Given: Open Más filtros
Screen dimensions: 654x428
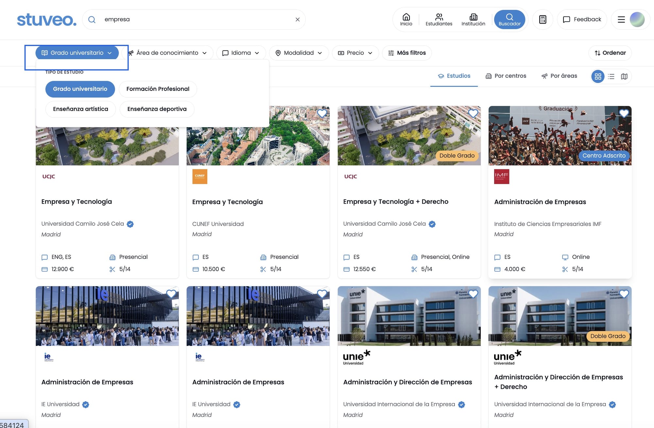Looking at the screenshot, I should [x=407, y=53].
